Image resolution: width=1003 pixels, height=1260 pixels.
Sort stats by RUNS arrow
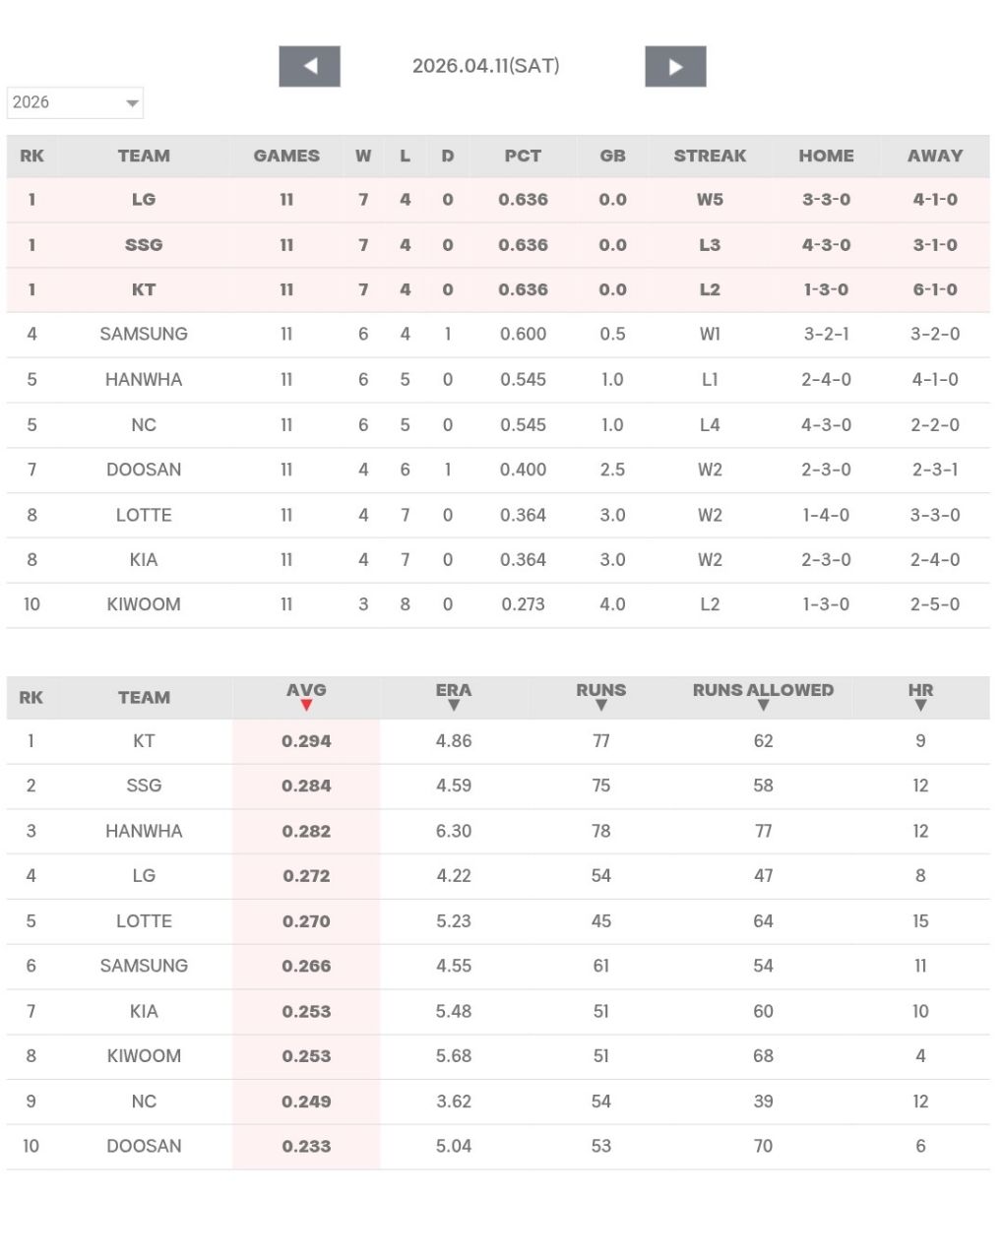(600, 705)
